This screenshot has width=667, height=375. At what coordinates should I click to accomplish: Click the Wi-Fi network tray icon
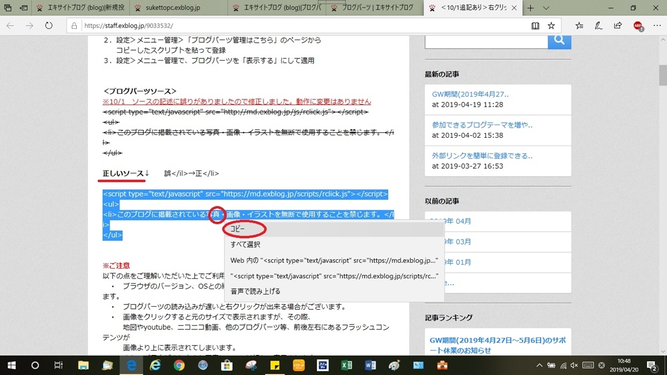[x=563, y=366]
